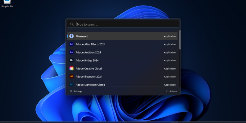Select Adobe Bridge 2024 name
The height and width of the screenshot is (123, 246).
(x=87, y=61)
